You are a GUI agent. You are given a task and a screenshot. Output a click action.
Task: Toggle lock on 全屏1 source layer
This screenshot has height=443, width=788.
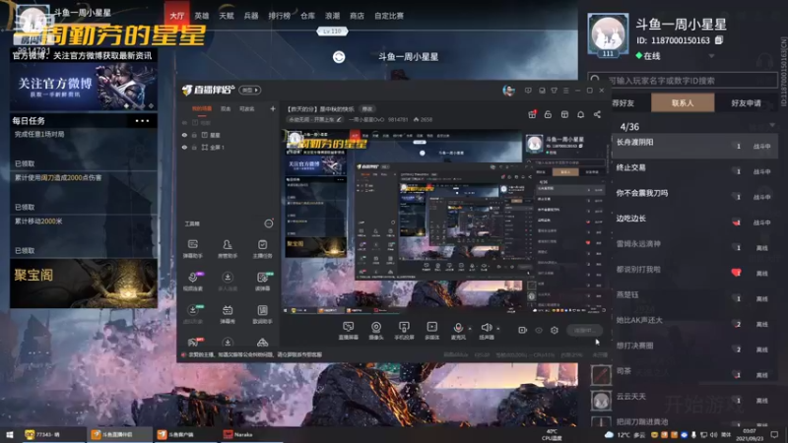click(x=194, y=147)
